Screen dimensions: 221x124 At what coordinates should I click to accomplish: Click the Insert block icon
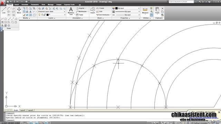[x=93, y=10]
